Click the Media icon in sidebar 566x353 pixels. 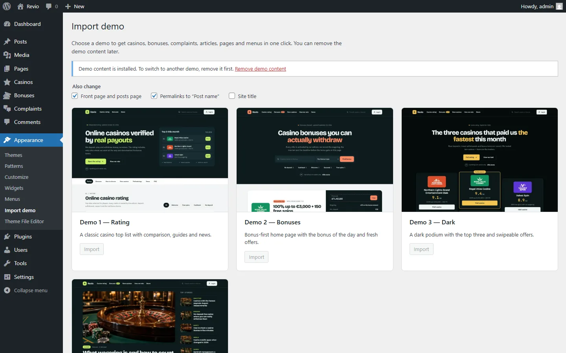point(7,55)
